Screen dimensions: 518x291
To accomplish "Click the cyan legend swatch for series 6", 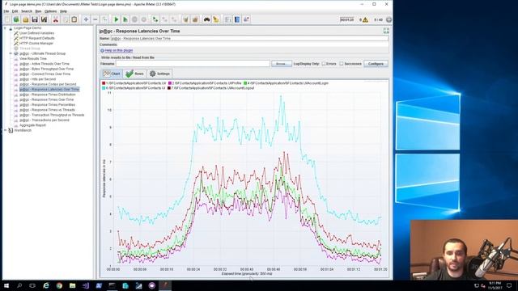I will [x=104, y=88].
